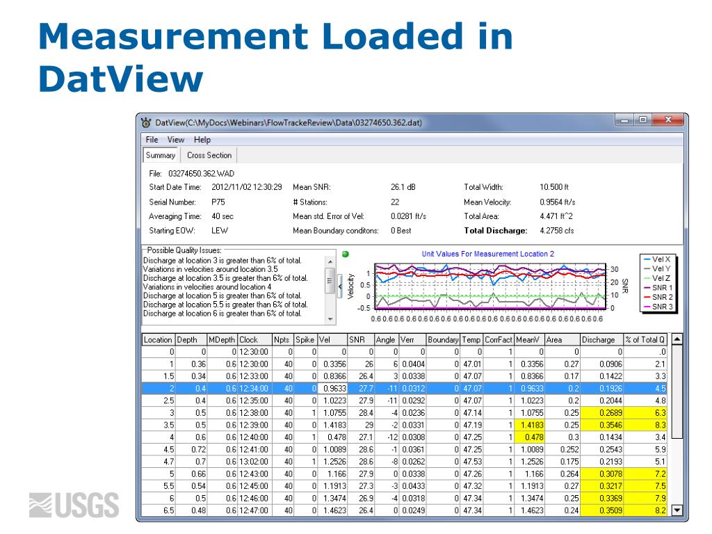The height and width of the screenshot is (534, 712).
Task: Click the Area column header
Action: [x=562, y=339]
